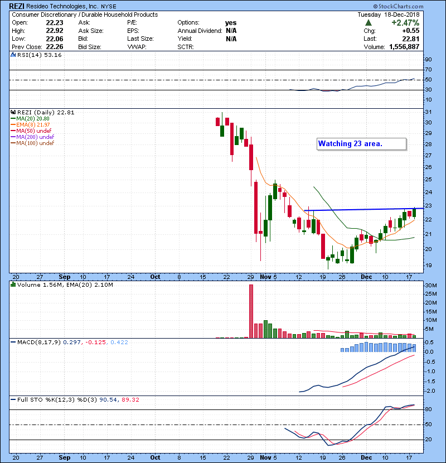Click the 'Watching 23 area.' annotation box
This screenshot has height=463, width=446.
(361, 144)
